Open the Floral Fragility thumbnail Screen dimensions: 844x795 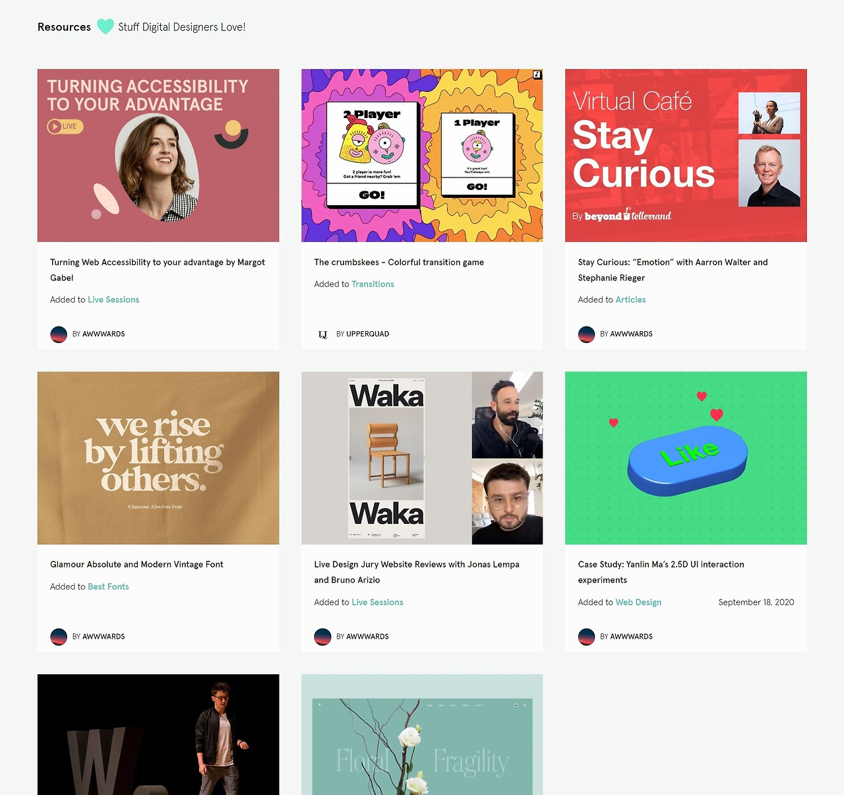click(x=422, y=734)
